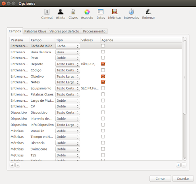Enable Agenda checkbox for Peso
This screenshot has height=184, width=196.
(x=103, y=58)
